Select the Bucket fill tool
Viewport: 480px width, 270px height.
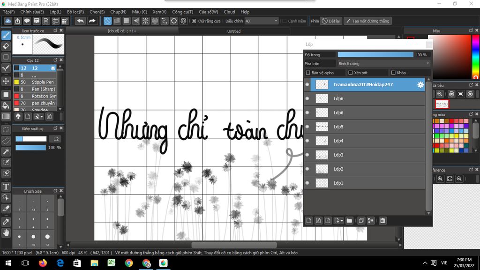6,105
